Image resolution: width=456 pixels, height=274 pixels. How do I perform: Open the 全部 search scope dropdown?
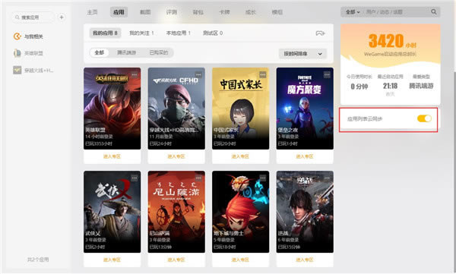(x=353, y=12)
